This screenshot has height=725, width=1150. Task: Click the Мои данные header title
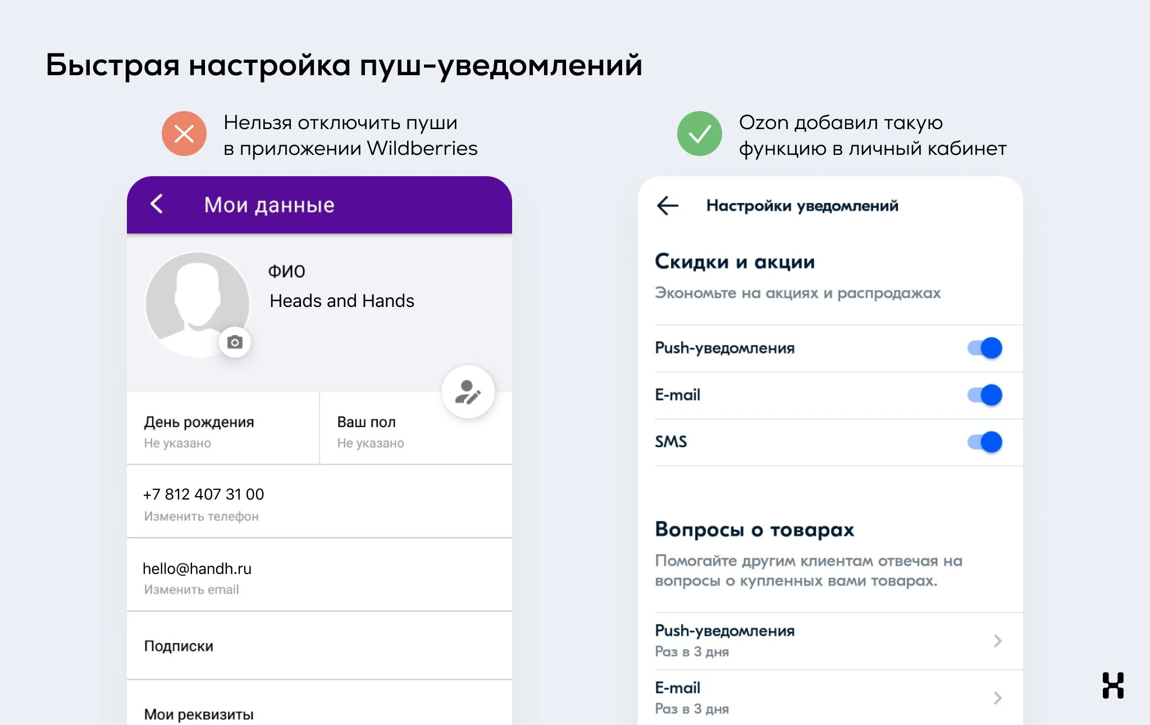pos(269,205)
